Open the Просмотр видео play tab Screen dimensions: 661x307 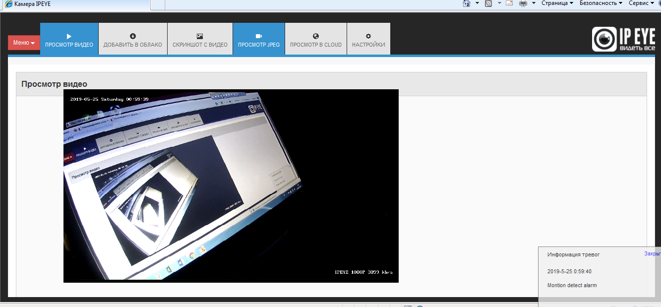[69, 39]
